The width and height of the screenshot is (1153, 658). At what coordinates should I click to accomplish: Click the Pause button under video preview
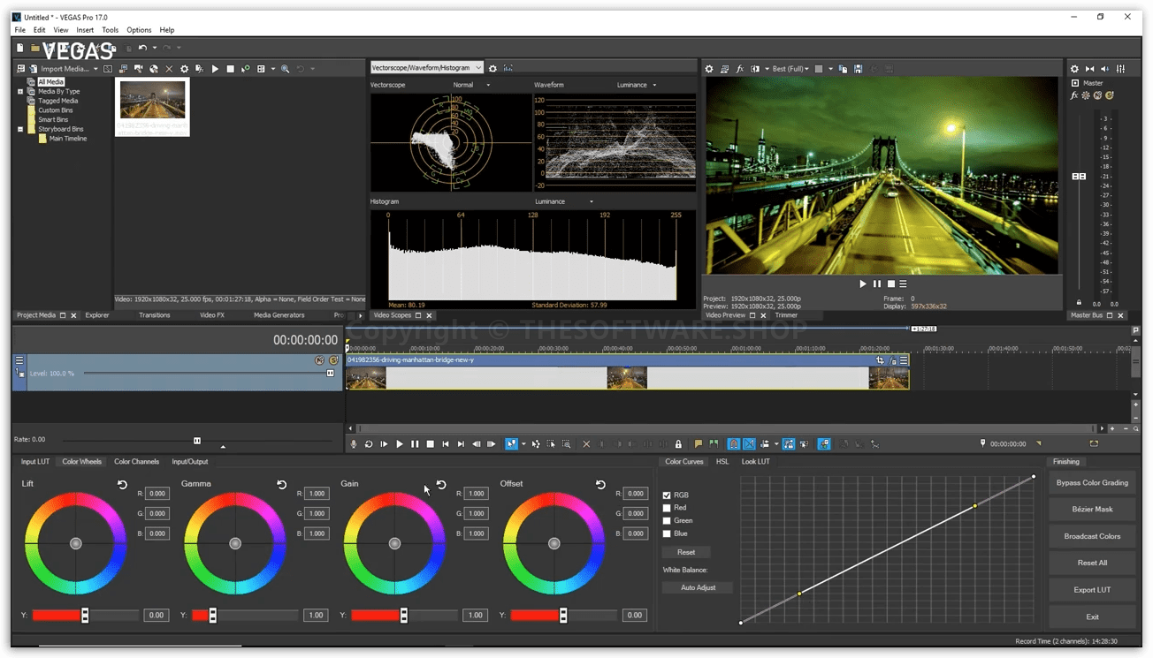point(877,284)
